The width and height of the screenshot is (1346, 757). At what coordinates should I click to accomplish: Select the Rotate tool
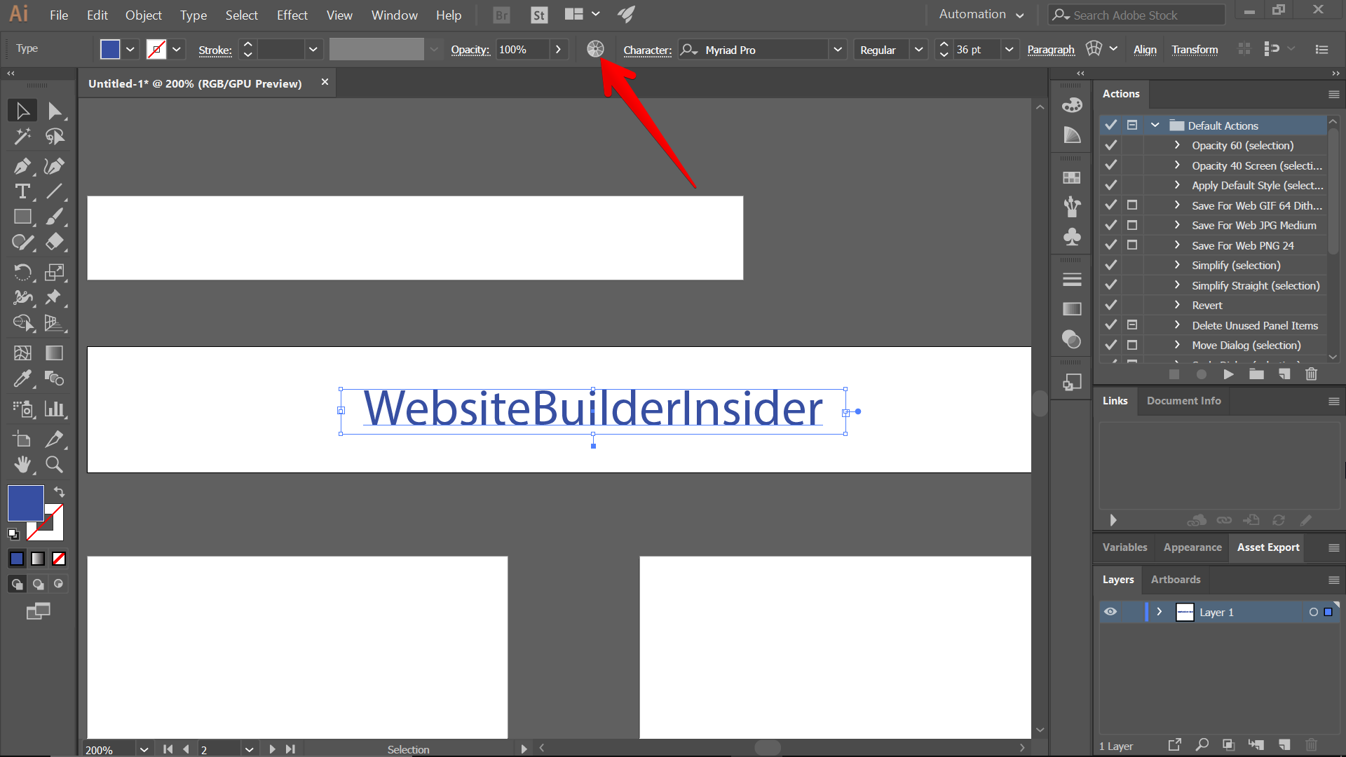tap(22, 272)
